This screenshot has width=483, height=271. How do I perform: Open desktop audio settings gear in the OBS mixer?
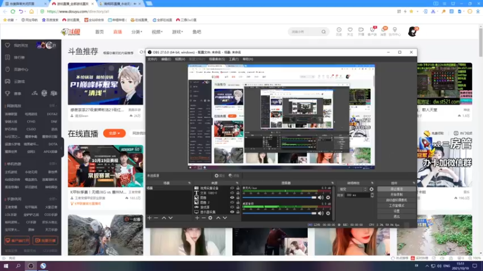328,213
